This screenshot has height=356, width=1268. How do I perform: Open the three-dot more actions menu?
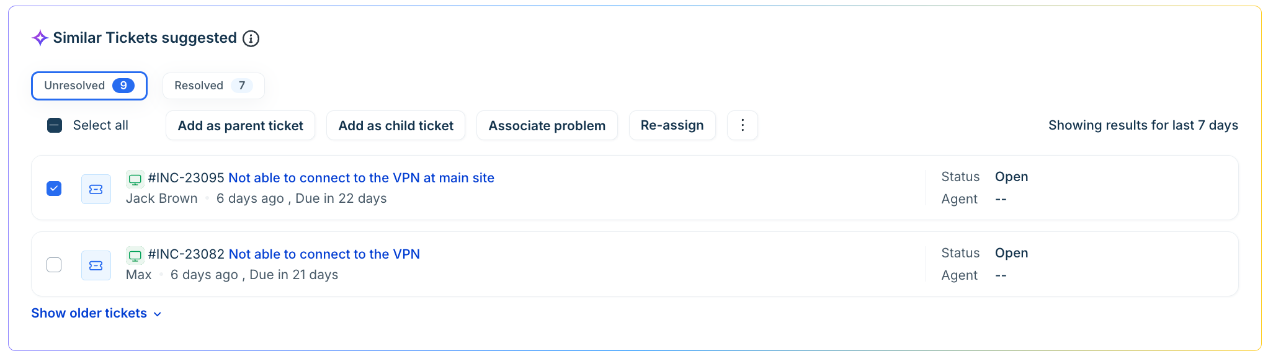click(x=743, y=125)
